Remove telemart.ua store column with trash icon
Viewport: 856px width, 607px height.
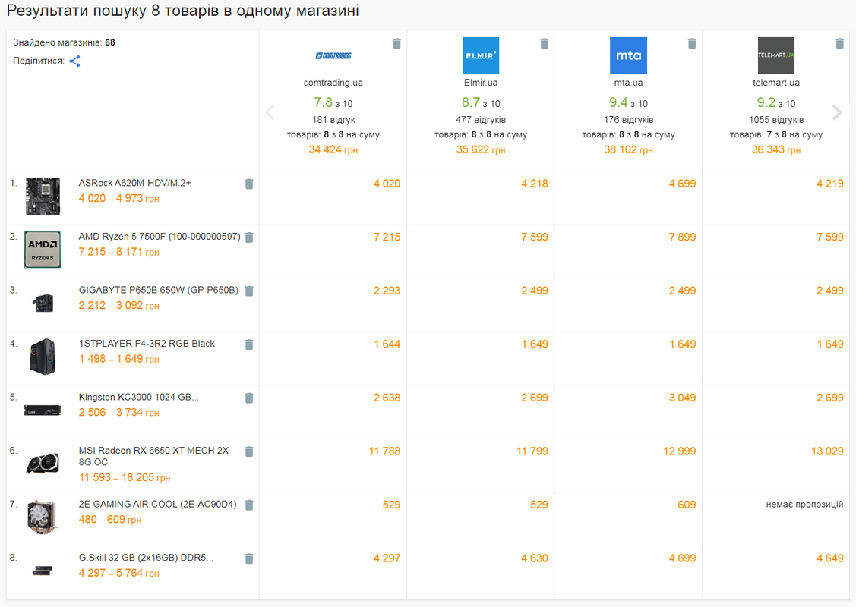point(839,44)
